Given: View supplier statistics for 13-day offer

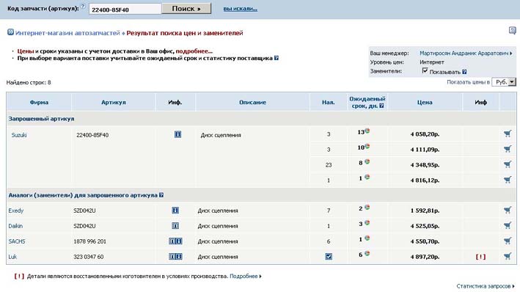Looking at the screenshot, I should click(367, 131).
